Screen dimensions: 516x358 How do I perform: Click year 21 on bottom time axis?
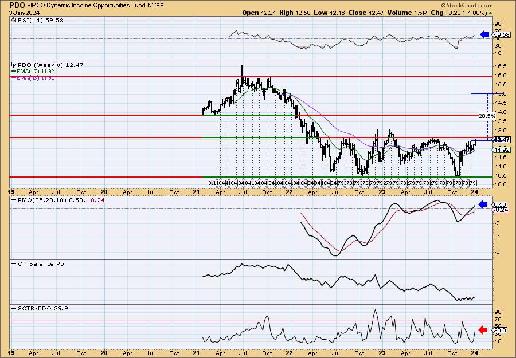point(197,353)
